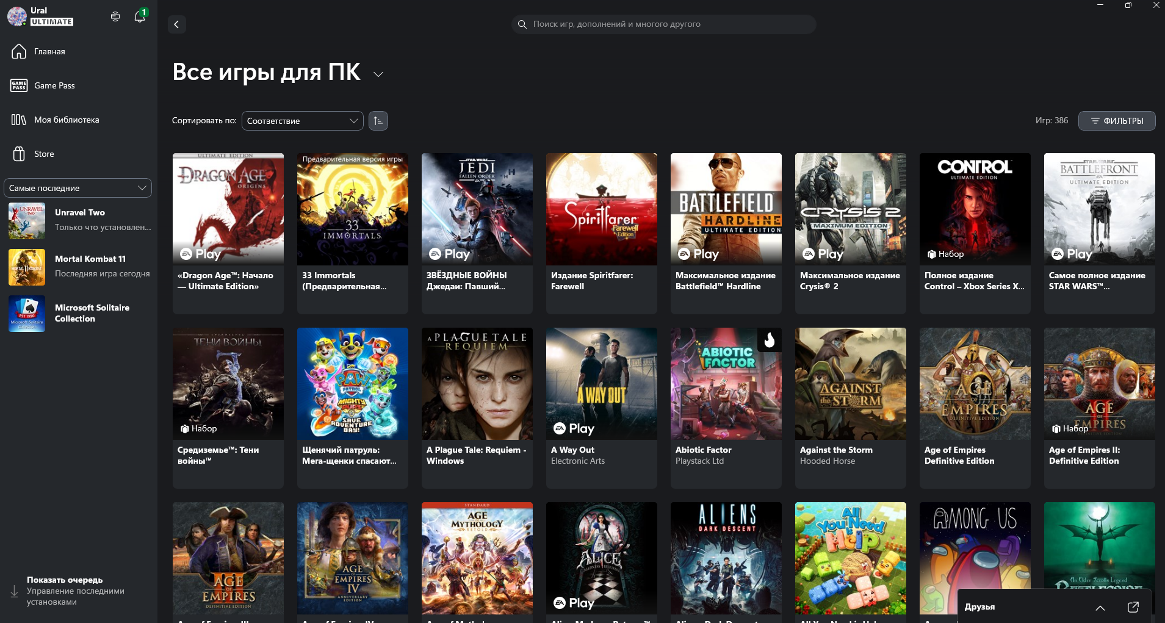Click Abiotic Factor title text
This screenshot has height=623, width=1165.
tap(703, 450)
